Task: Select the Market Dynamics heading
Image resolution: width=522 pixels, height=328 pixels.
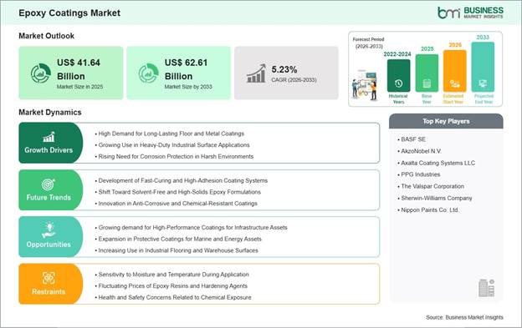Action: [x=50, y=112]
